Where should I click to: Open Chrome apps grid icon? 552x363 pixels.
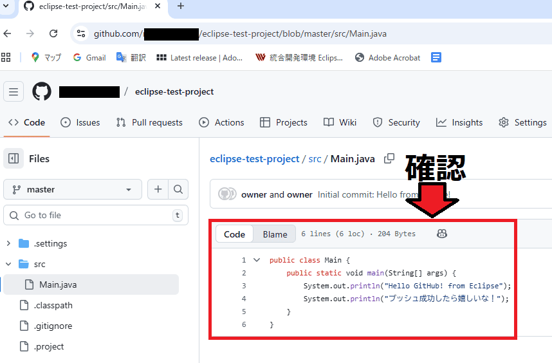(6, 57)
